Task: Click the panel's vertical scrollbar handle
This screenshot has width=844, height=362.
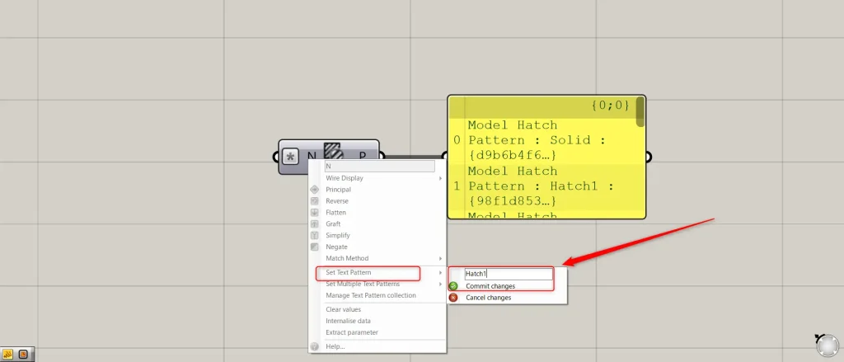Action: click(x=640, y=111)
